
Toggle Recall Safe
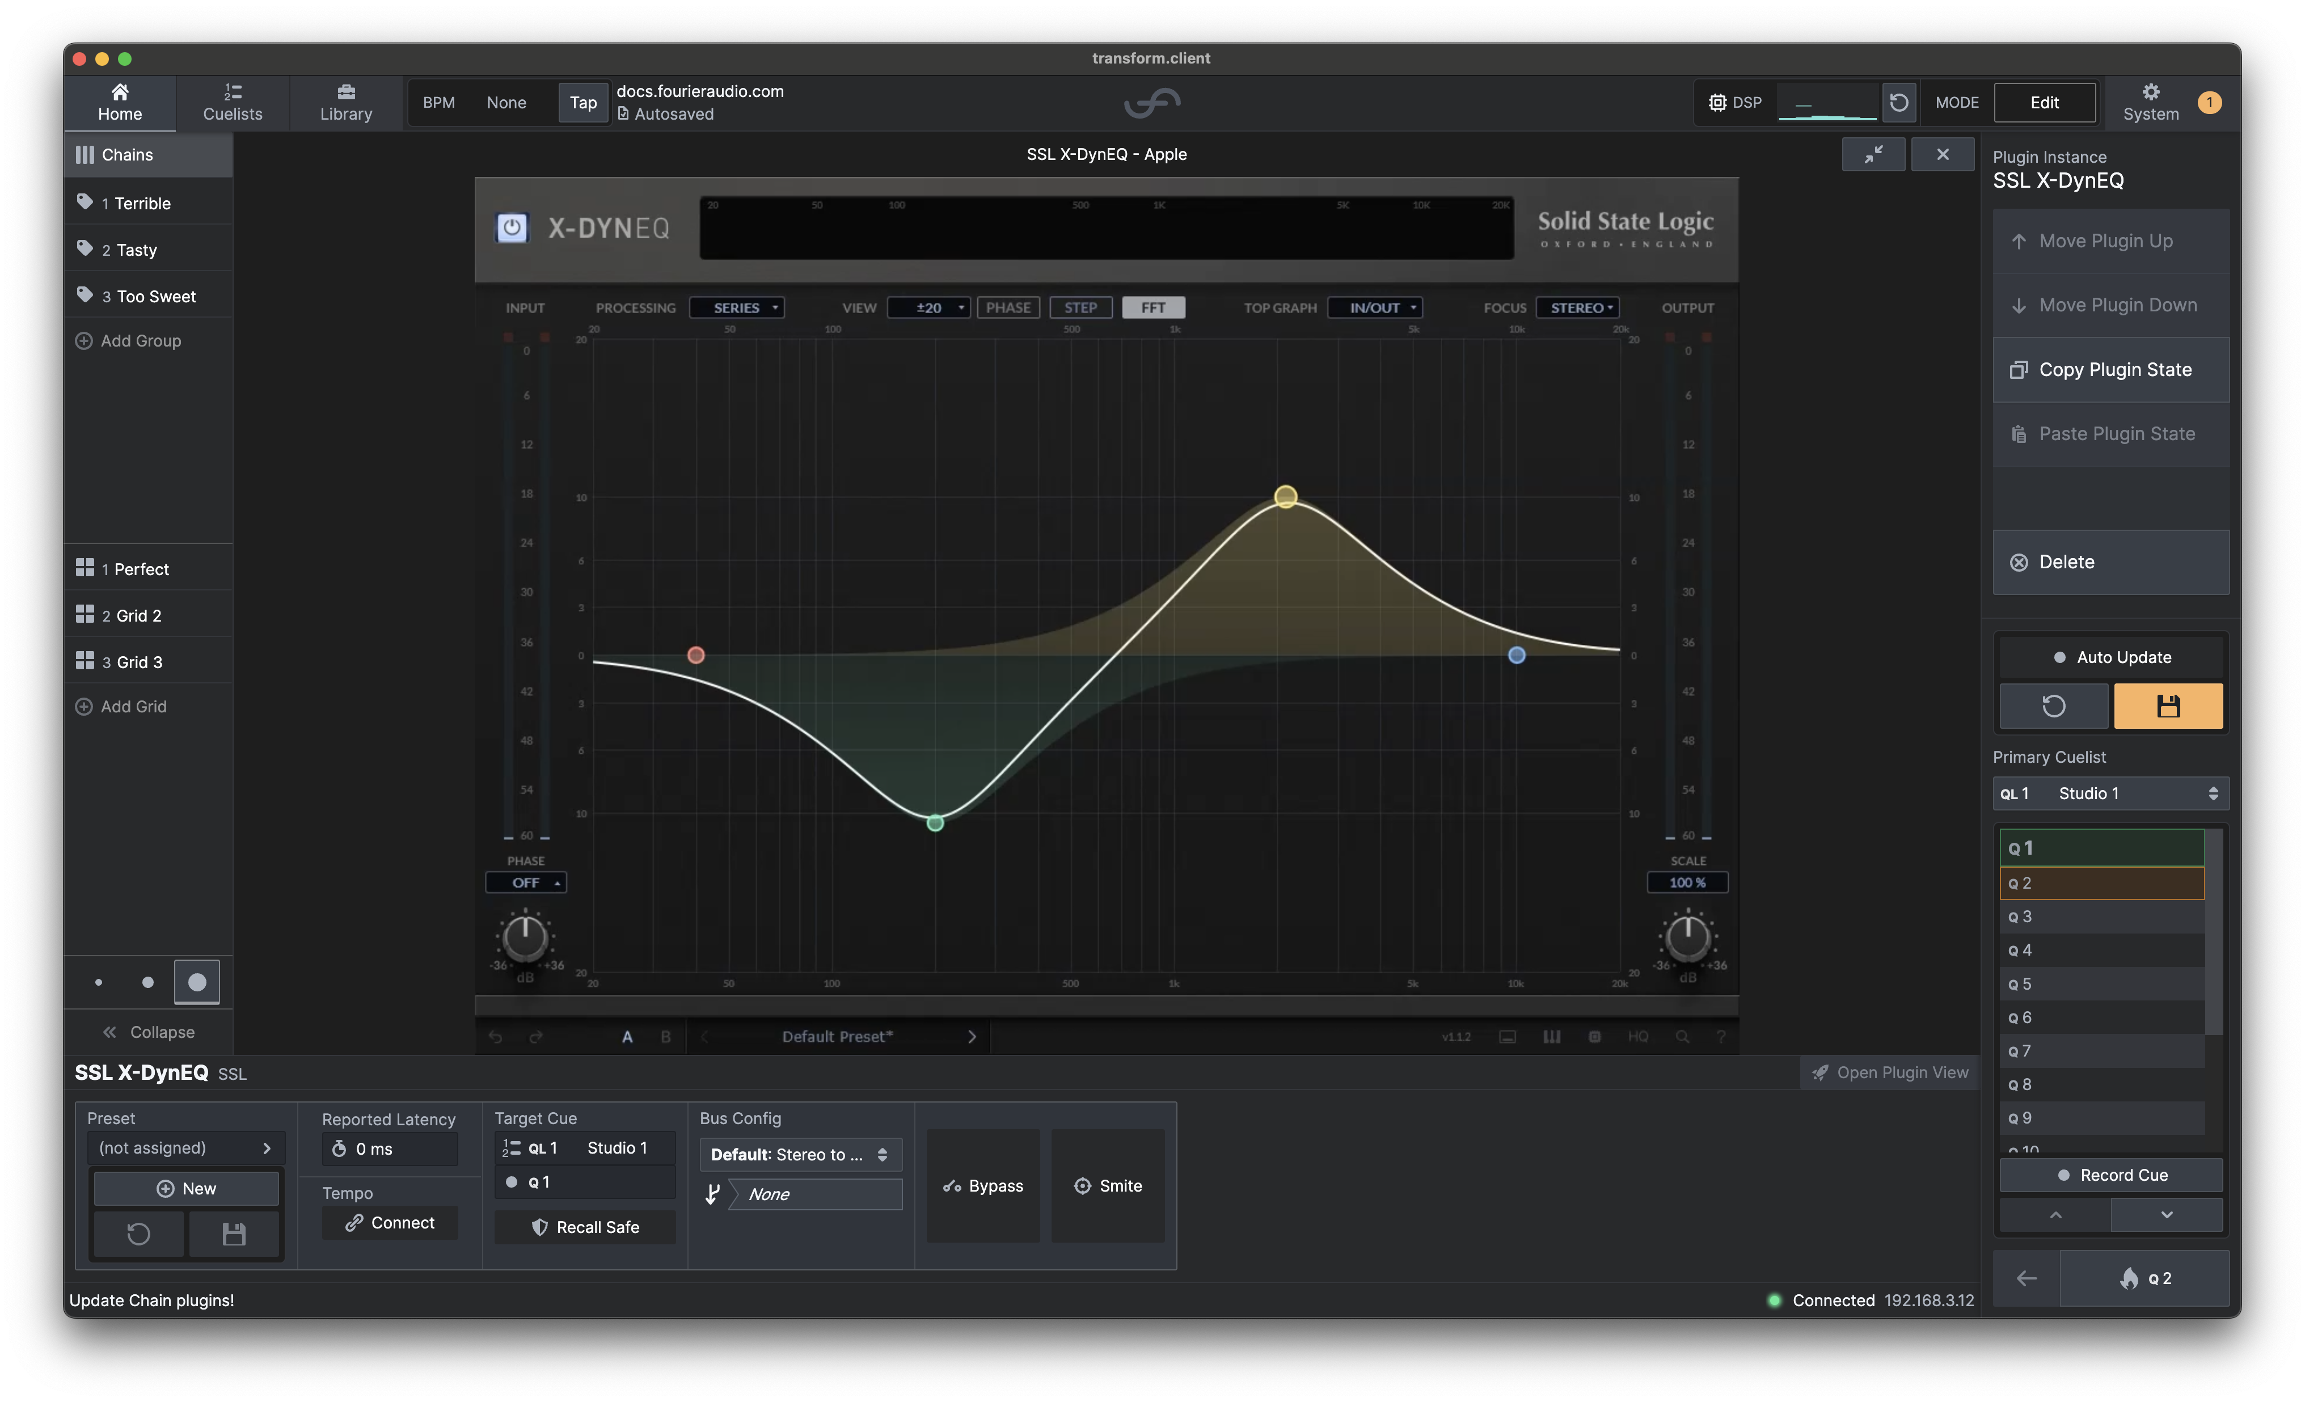coord(585,1227)
